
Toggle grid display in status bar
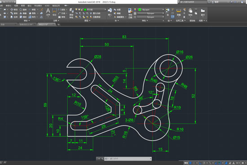tap(190, 163)
